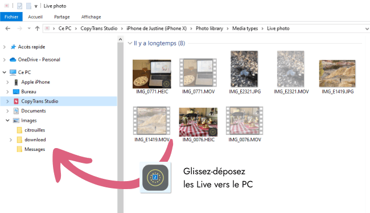Image resolution: width=370 pixels, height=213 pixels.
Task: Select the Bureau desktop icon
Action: point(16,92)
